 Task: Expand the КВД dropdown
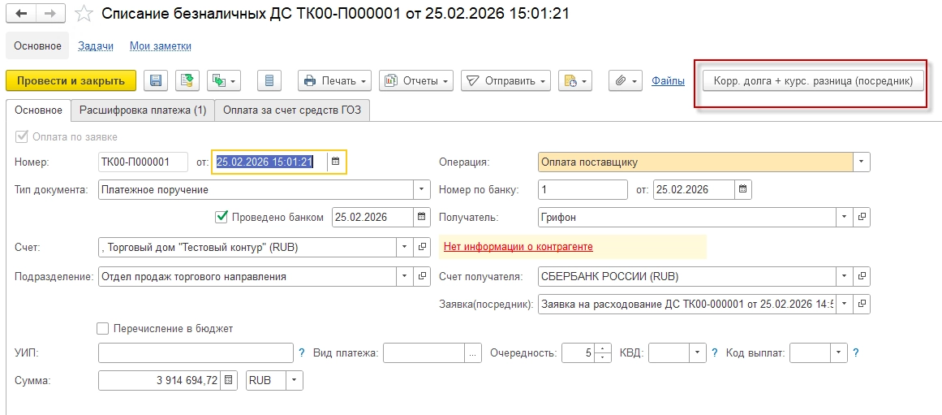[698, 353]
